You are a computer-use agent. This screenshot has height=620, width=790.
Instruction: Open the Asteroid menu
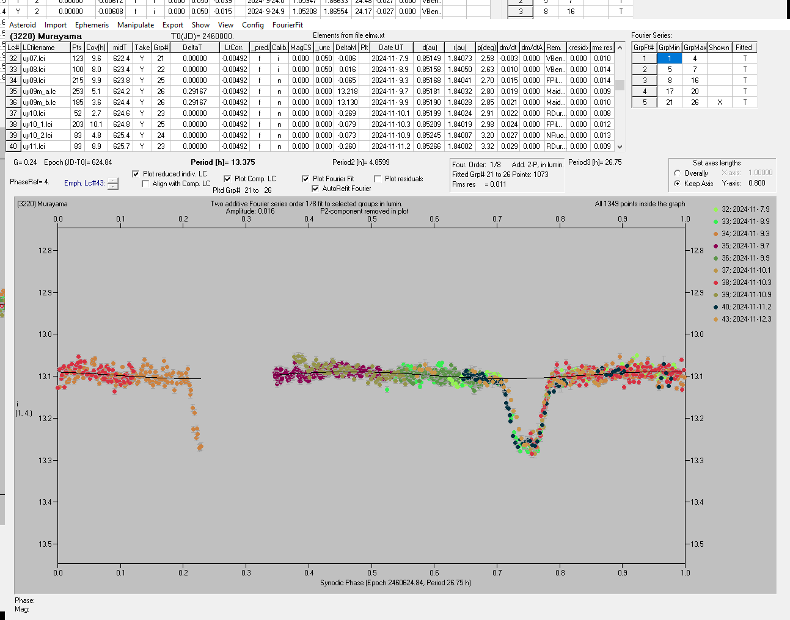[x=23, y=25]
